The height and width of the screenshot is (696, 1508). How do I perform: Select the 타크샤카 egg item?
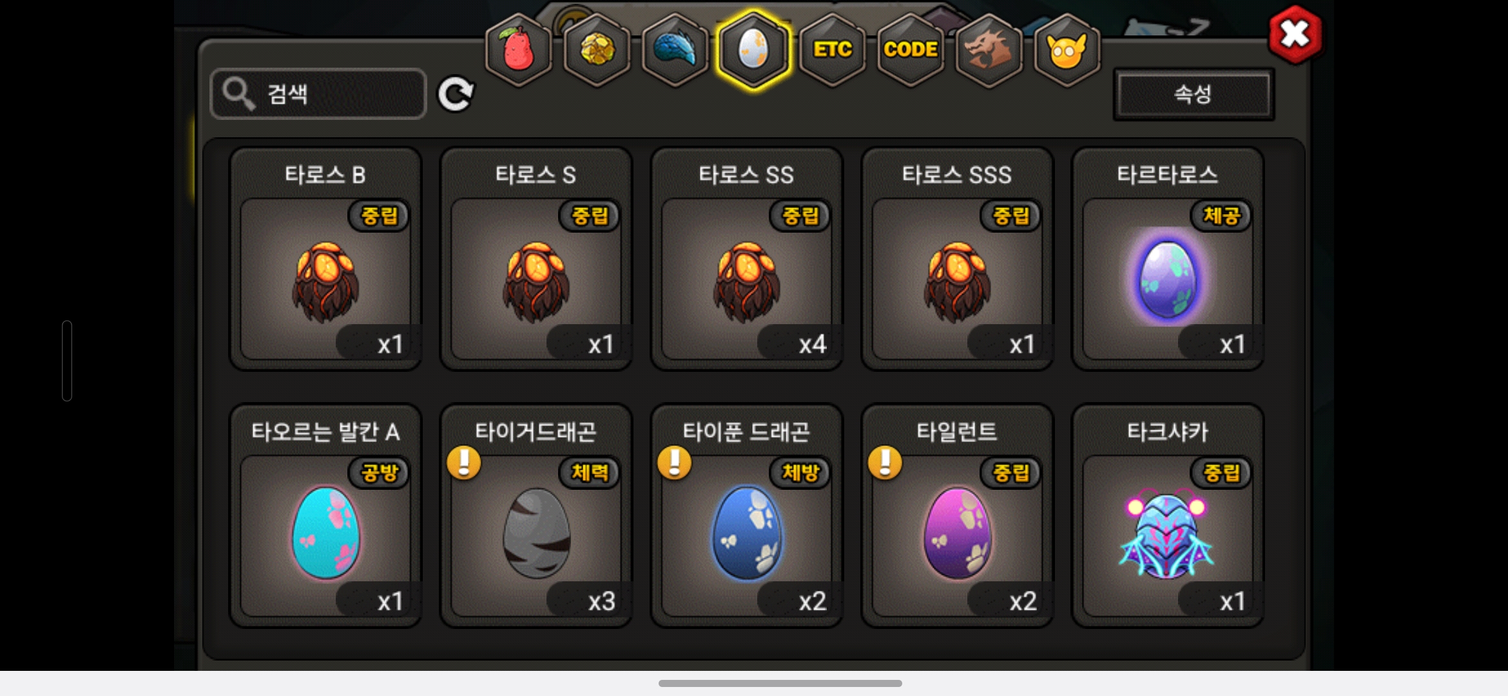click(x=1168, y=516)
